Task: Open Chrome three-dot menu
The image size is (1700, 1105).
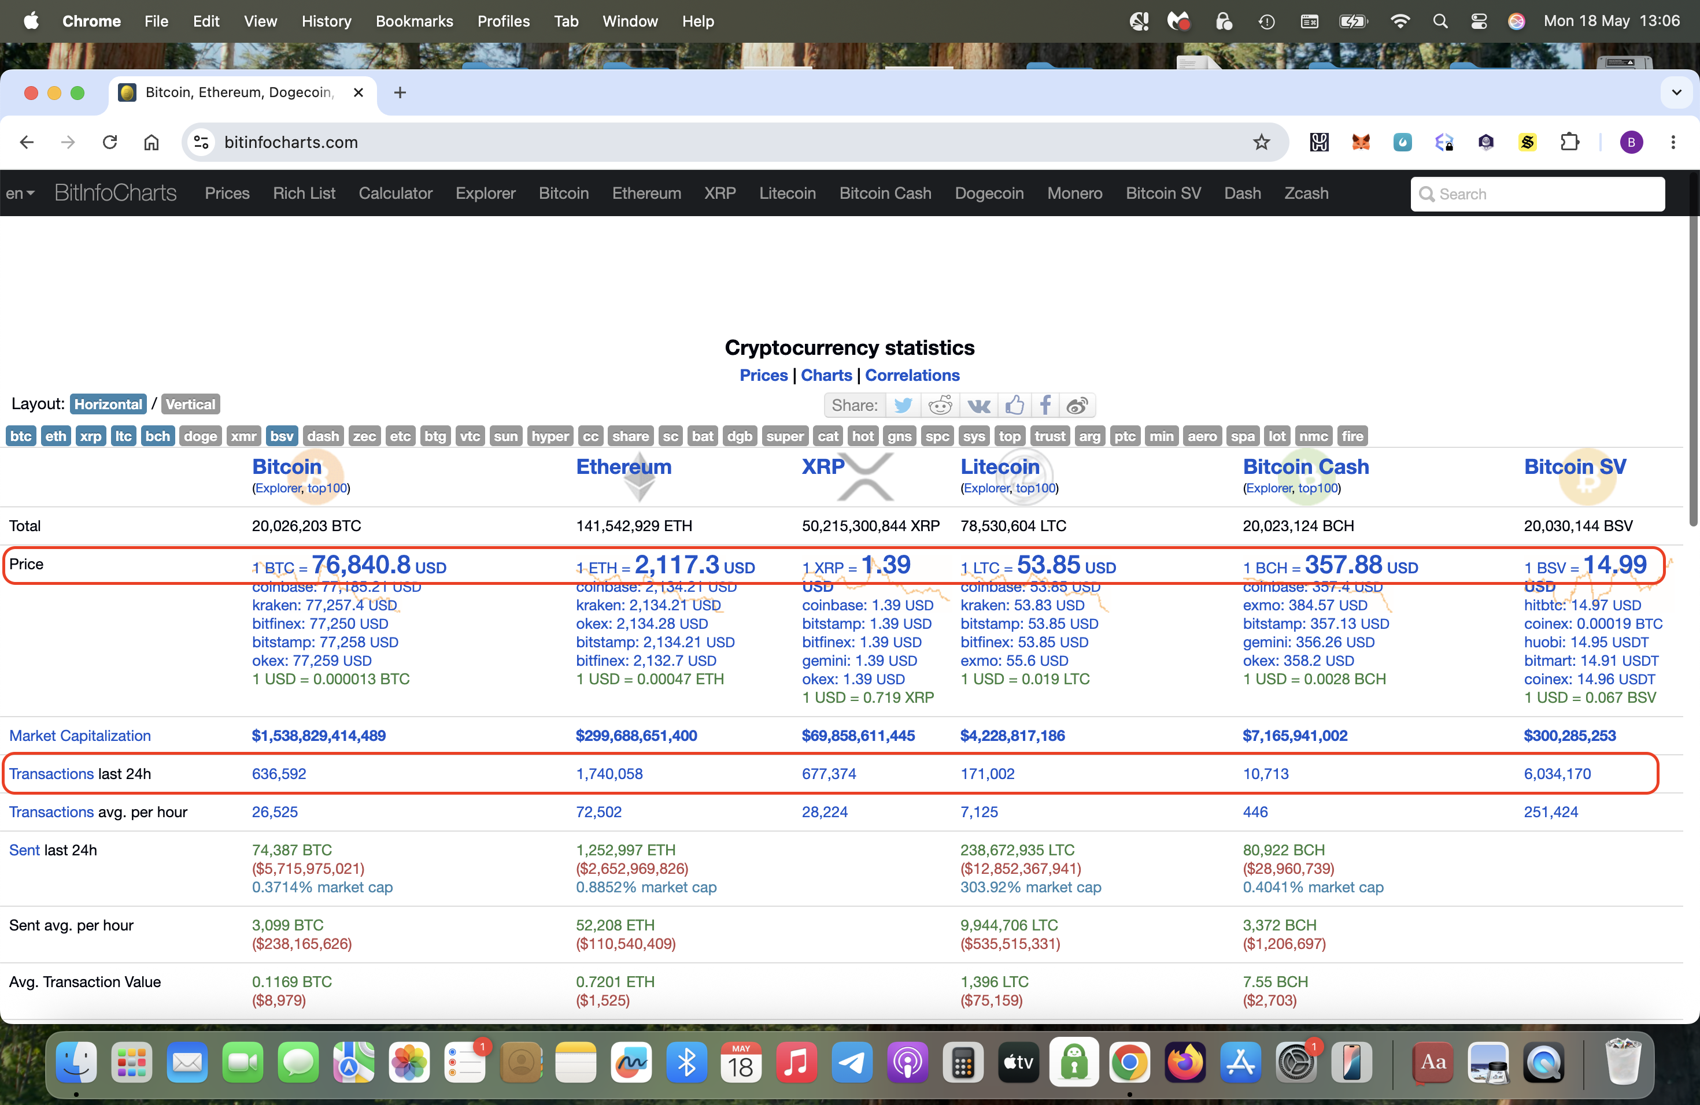Action: click(x=1673, y=142)
